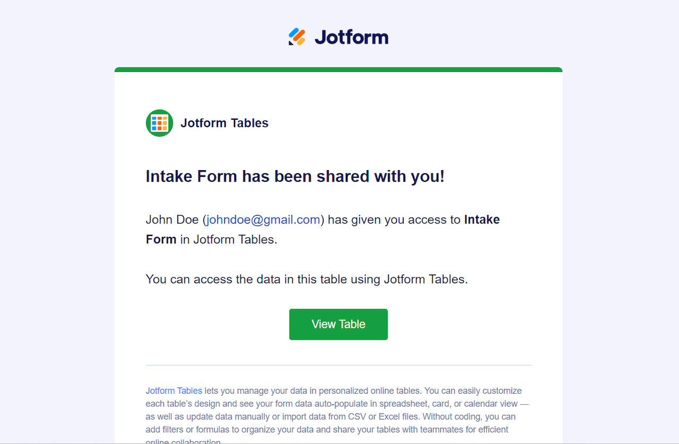Click the horizontal divider below View Table
Screen dimensions: 679x444
tap(338, 365)
